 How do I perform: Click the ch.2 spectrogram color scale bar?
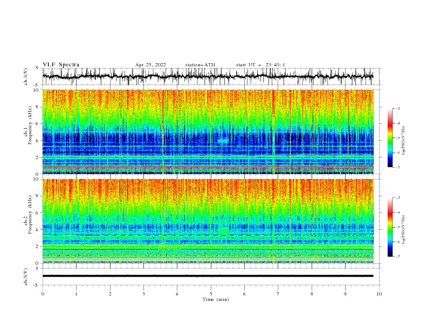tap(390, 227)
